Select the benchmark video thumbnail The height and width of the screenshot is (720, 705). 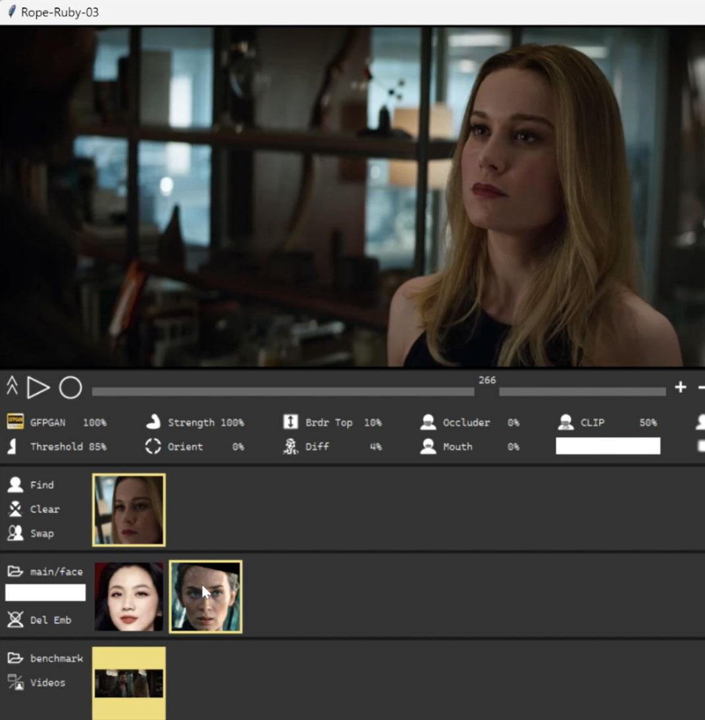(x=129, y=683)
